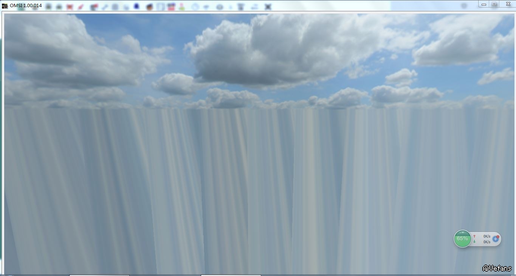Click the blue plus icon on speed widget
516x276 pixels.
[496, 239]
